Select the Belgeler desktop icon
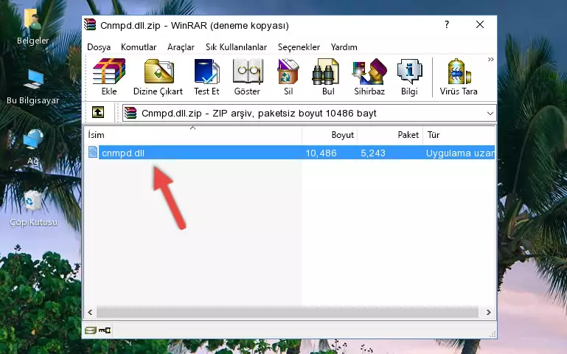 (x=32, y=27)
